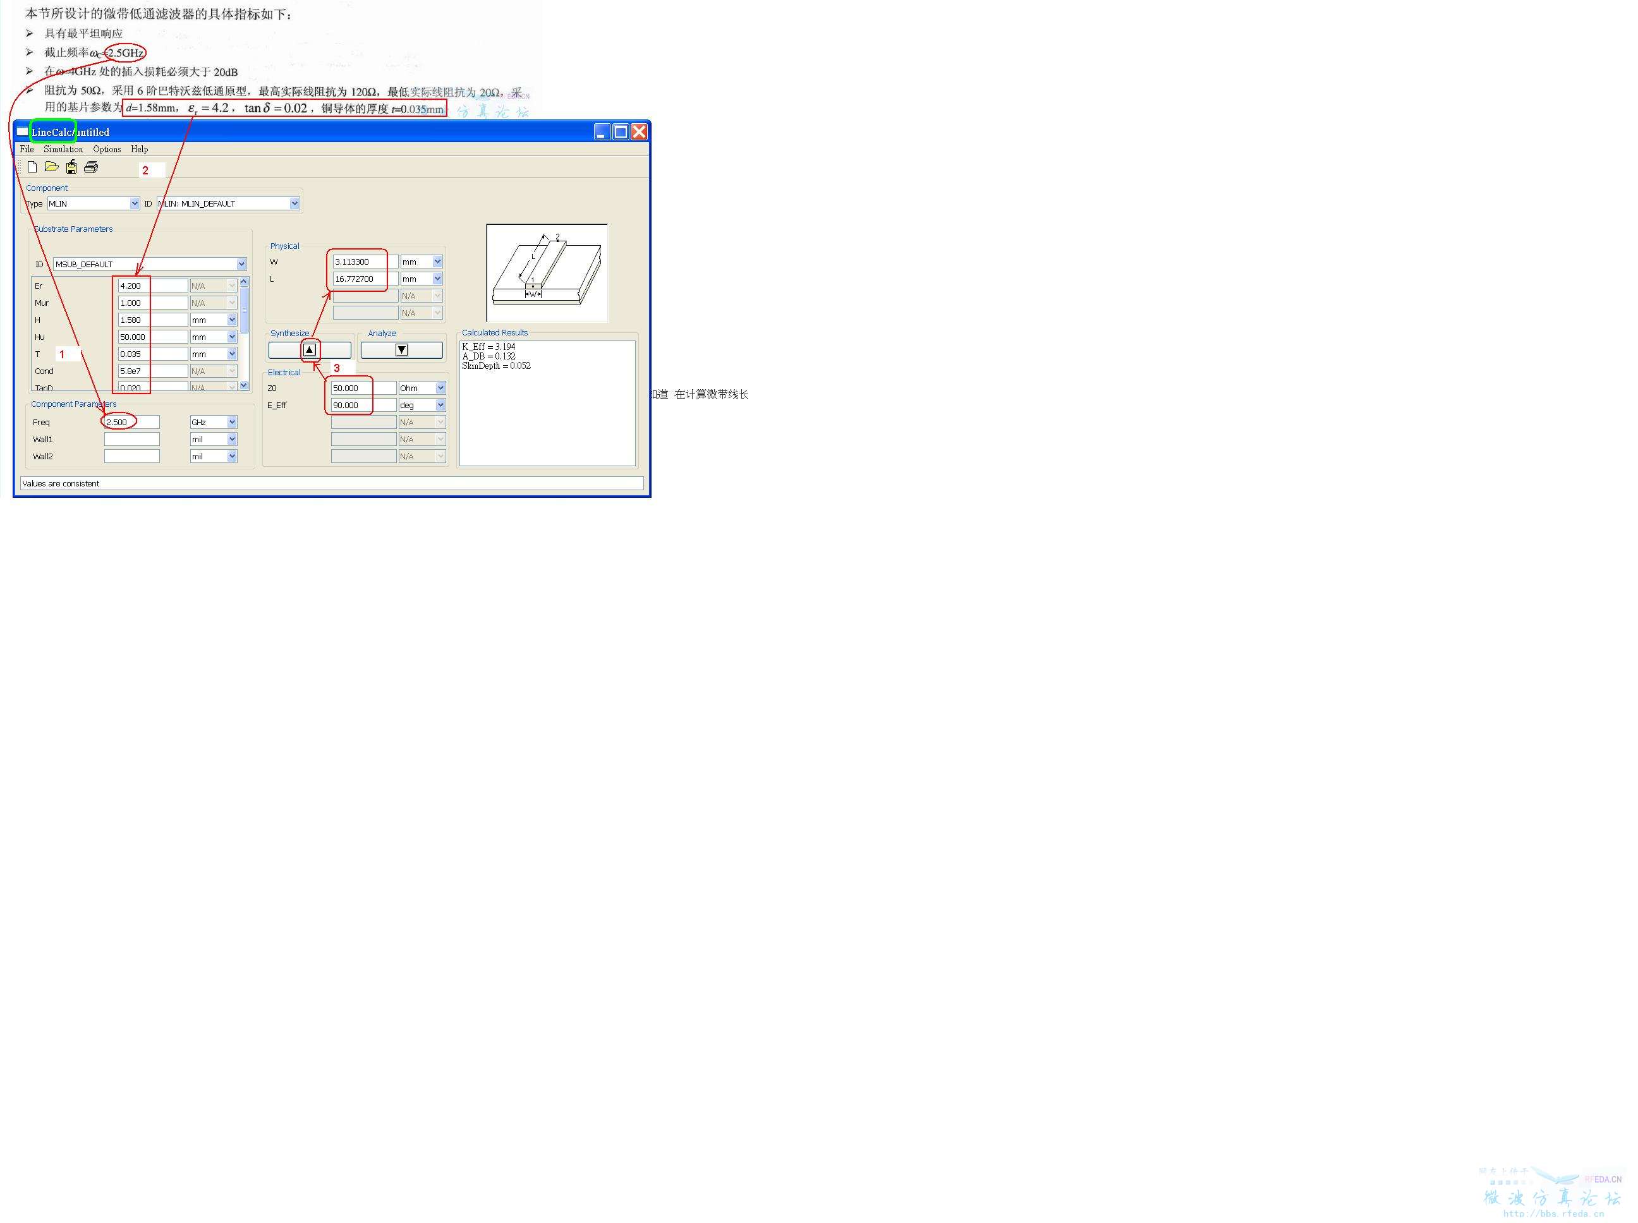The width and height of the screenshot is (1638, 1223).
Task: Open the Z0 Ohm unit dropdown
Action: 440,389
